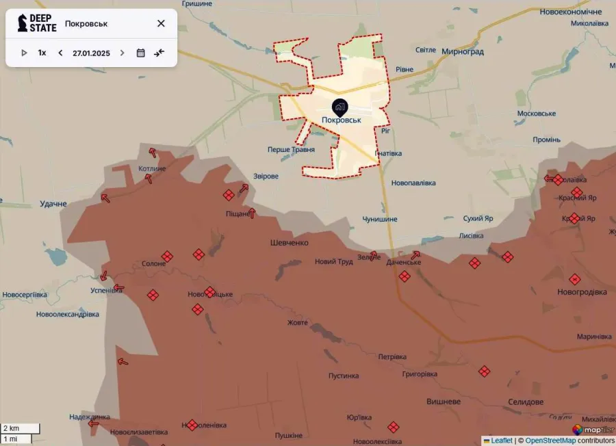Click the attack arrow at Успенівка

point(118,288)
